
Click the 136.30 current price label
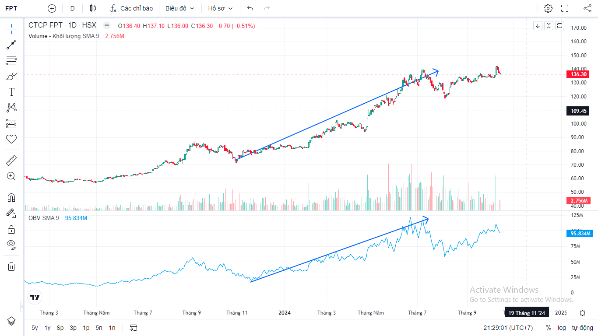pyautogui.click(x=578, y=74)
